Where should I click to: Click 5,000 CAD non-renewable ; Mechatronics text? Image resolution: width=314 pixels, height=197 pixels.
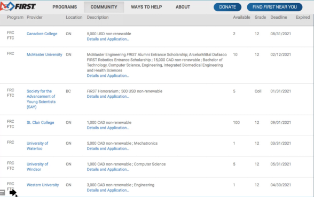(122, 143)
